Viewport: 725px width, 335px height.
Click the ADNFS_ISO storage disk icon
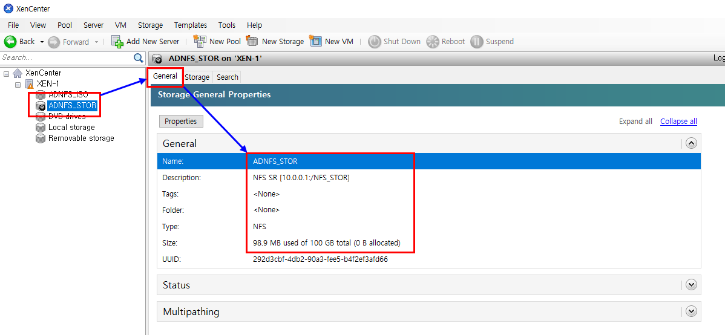tap(41, 95)
